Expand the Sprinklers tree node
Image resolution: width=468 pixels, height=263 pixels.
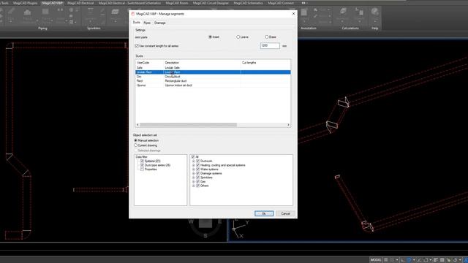(x=193, y=178)
